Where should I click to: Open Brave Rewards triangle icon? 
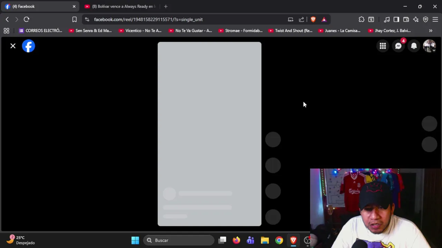point(324,19)
